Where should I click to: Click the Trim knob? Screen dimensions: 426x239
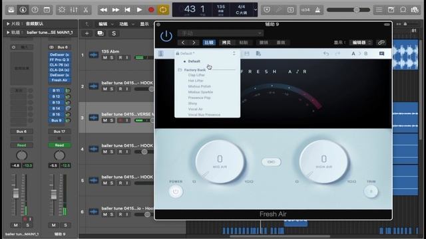(371, 192)
